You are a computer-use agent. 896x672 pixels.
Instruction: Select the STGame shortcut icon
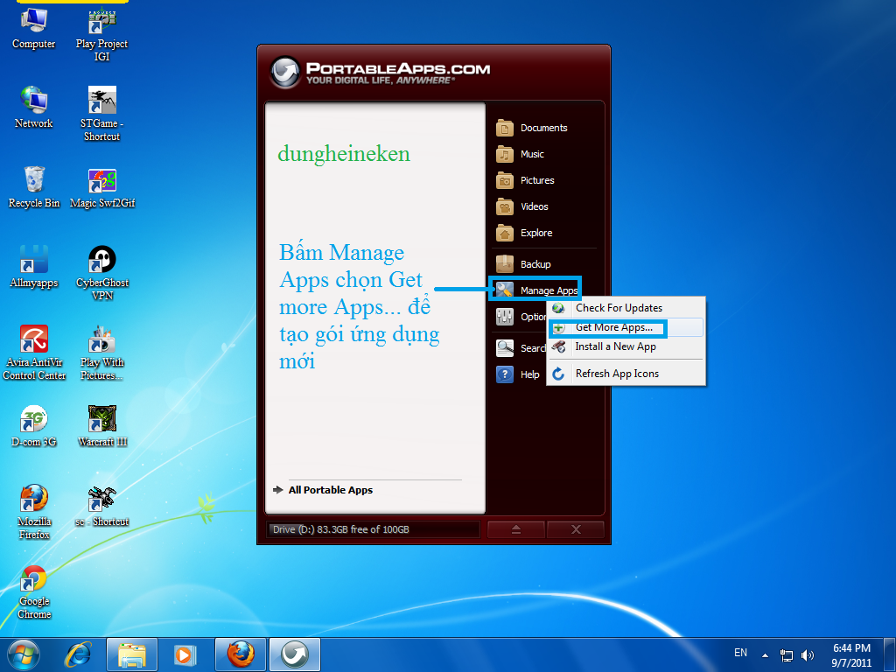point(101,113)
